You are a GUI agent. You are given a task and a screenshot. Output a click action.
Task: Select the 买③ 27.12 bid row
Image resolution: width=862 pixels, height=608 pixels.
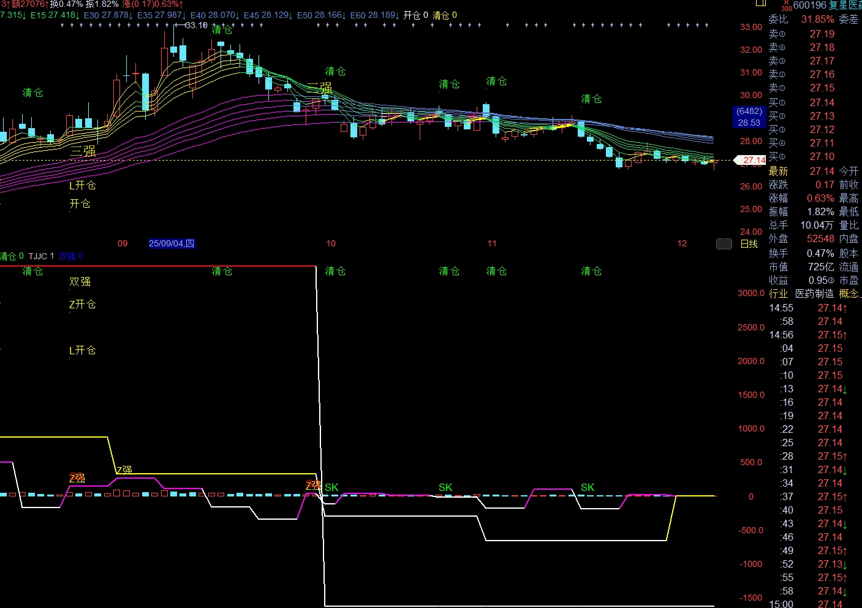pos(802,130)
